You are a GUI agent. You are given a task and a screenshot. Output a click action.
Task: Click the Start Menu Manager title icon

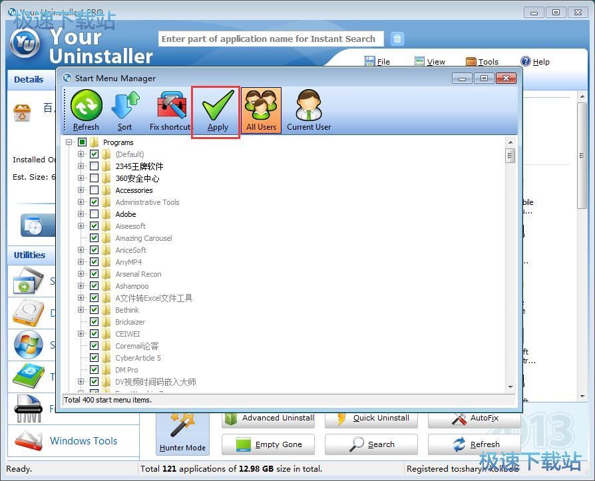[67, 78]
